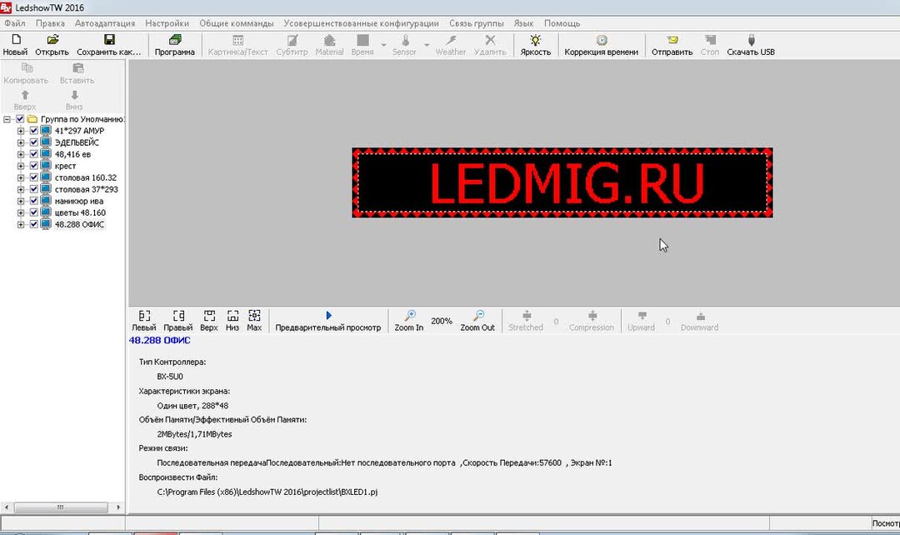
Task: Click the Новый (new file) toolbar icon
Action: 16,40
